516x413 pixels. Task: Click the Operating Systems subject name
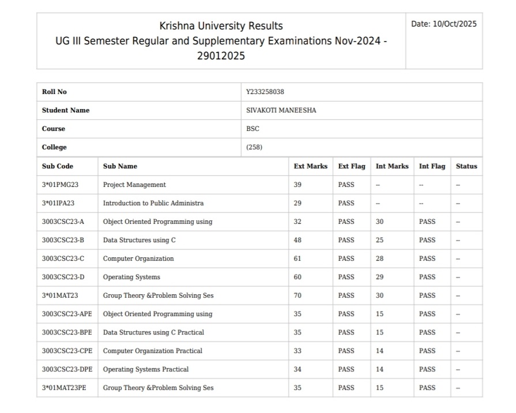point(131,277)
